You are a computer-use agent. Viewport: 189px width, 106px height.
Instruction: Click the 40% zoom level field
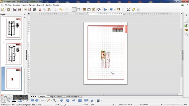click(x=186, y=105)
